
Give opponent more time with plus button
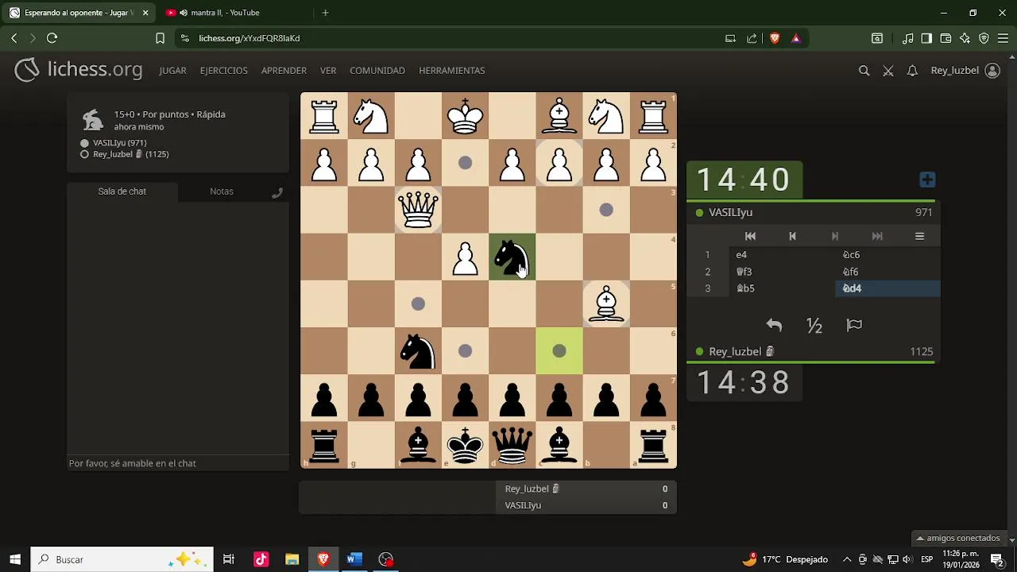927,180
